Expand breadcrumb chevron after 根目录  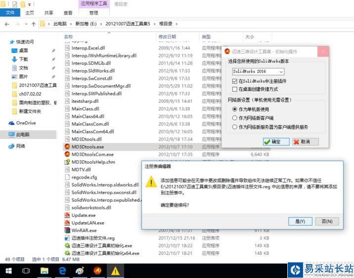(177, 24)
